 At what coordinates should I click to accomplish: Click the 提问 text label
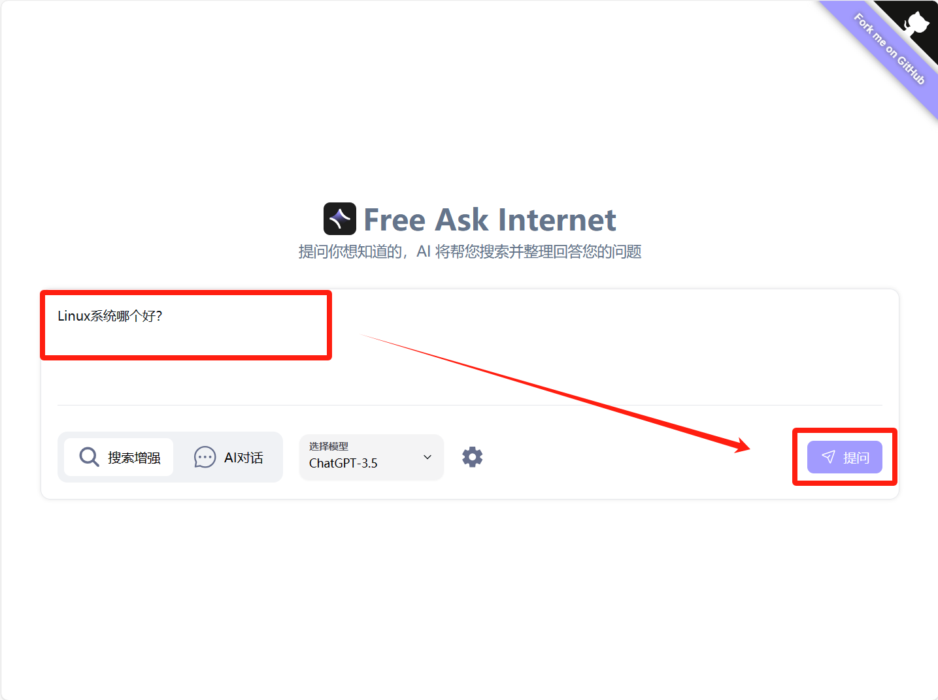pos(856,458)
